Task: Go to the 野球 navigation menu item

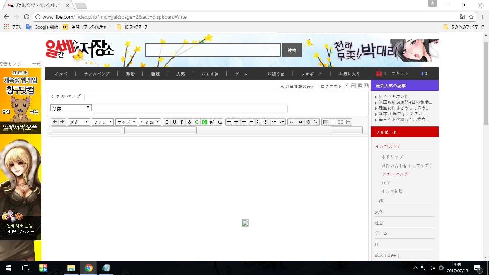Action: (x=155, y=74)
